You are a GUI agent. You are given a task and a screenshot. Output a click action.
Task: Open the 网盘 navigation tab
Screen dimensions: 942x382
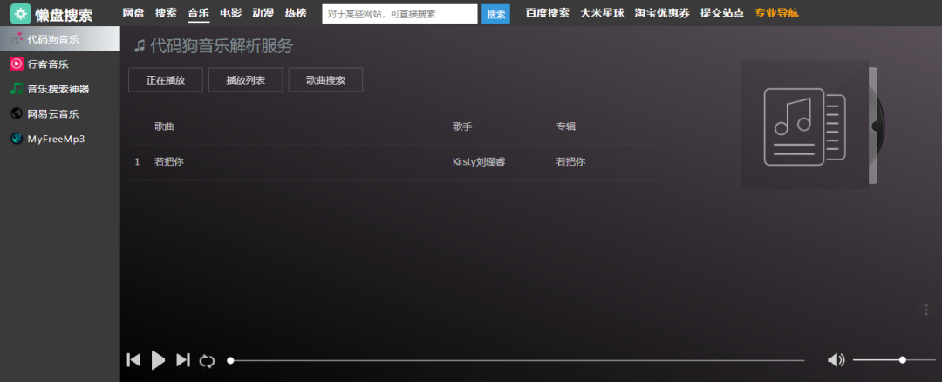(133, 12)
